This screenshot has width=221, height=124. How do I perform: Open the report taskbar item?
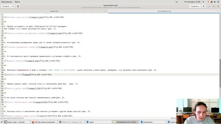click(x=99, y=122)
